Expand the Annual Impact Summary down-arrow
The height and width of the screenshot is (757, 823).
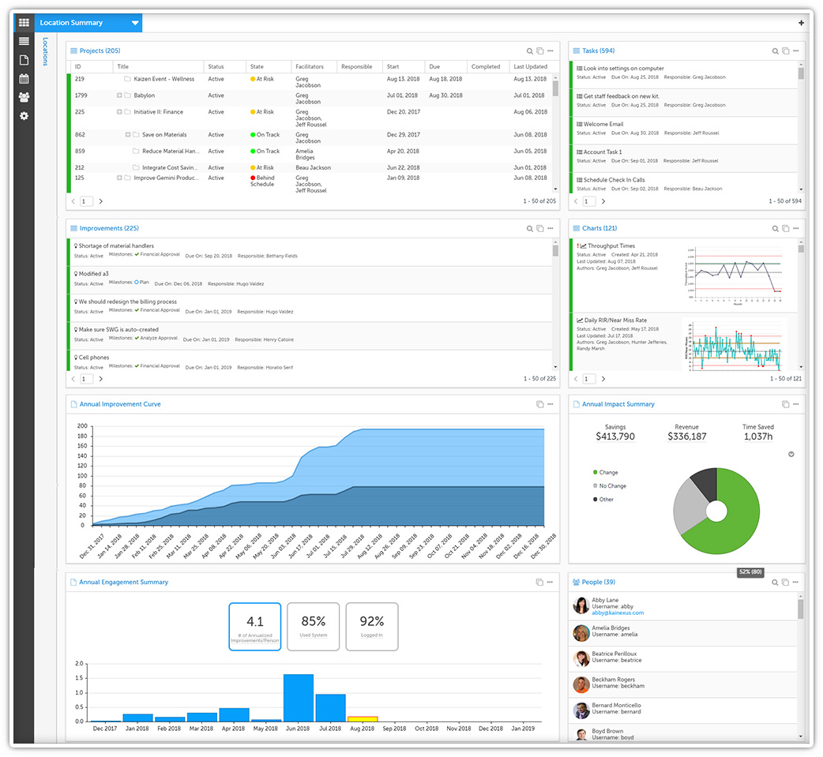pyautogui.click(x=791, y=454)
